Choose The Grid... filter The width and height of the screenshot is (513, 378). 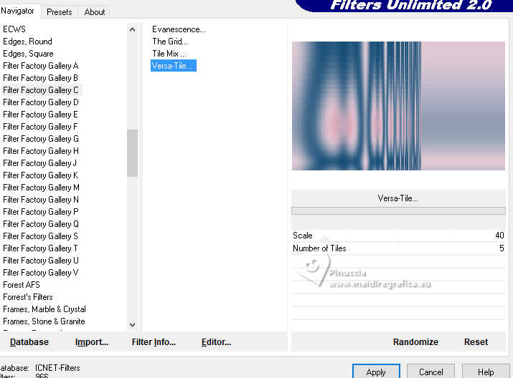click(x=170, y=42)
